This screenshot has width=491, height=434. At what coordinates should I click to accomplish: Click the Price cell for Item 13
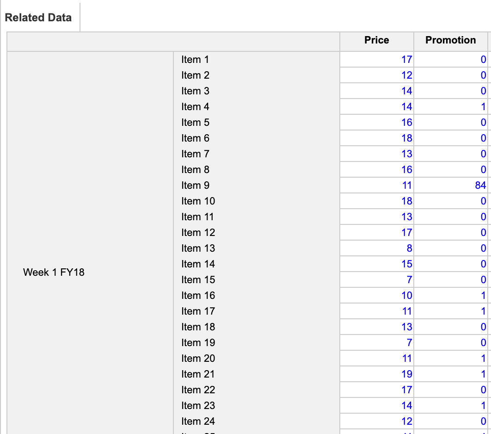coord(377,248)
